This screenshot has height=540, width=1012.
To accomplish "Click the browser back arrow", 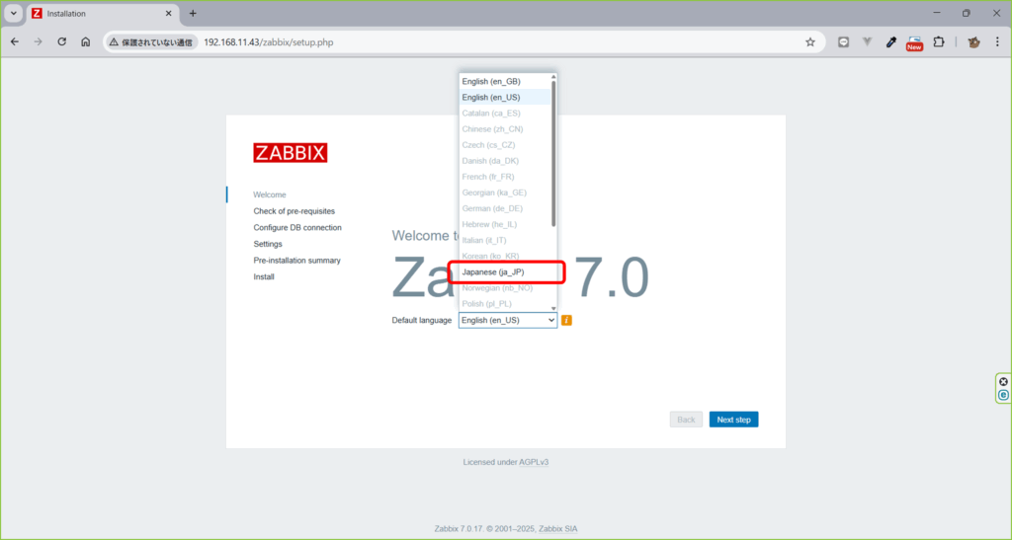I will (x=15, y=41).
